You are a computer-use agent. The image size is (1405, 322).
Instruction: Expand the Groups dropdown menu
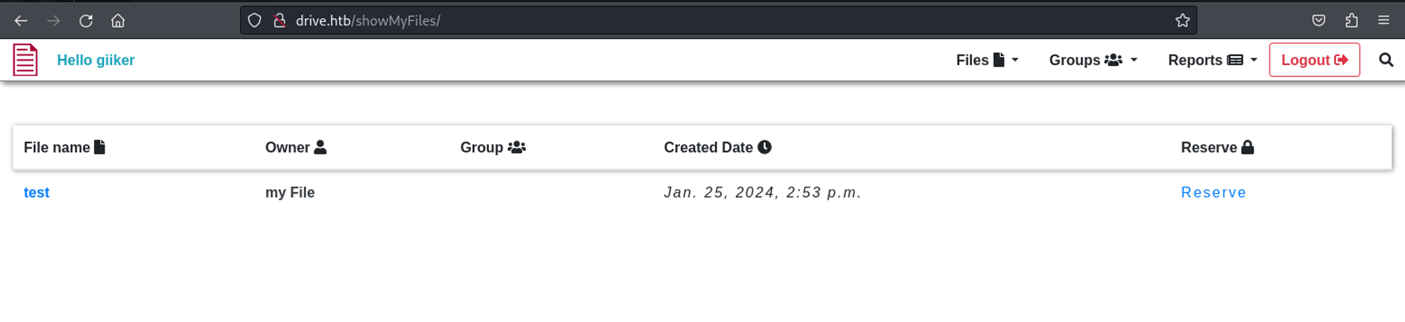pyautogui.click(x=1092, y=60)
